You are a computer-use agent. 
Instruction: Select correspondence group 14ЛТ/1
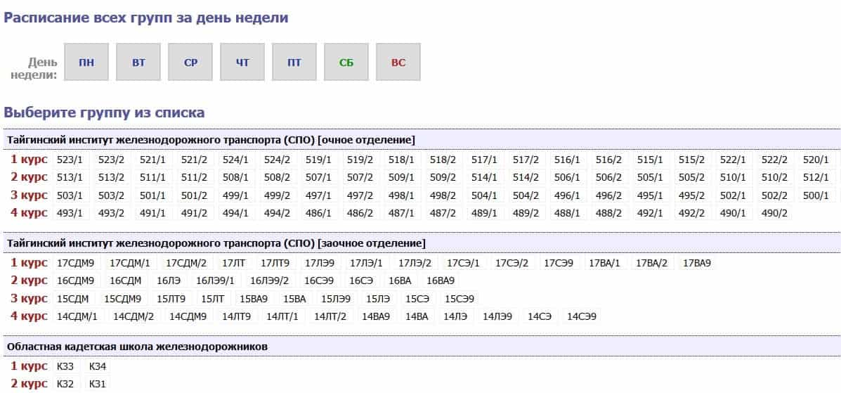tap(282, 317)
